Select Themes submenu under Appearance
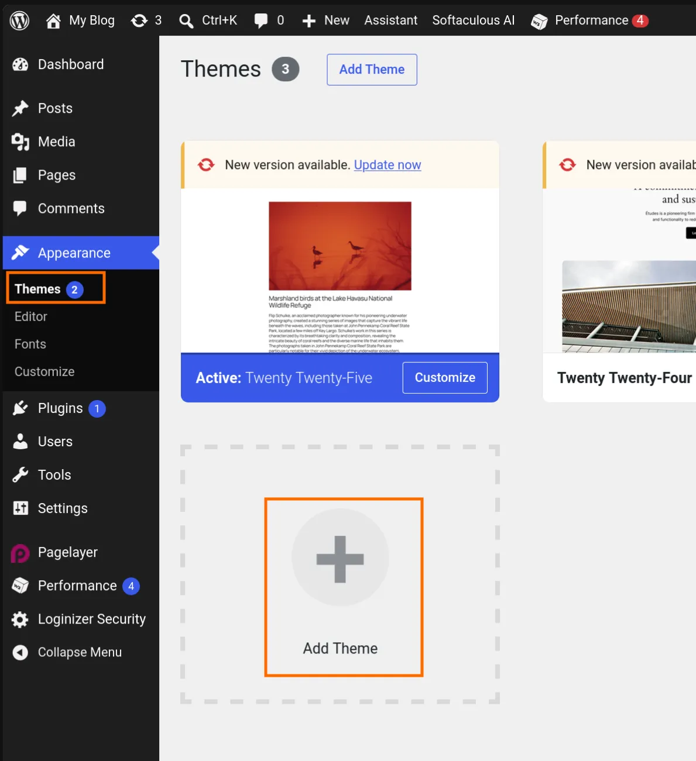This screenshot has width=696, height=761. (x=37, y=289)
